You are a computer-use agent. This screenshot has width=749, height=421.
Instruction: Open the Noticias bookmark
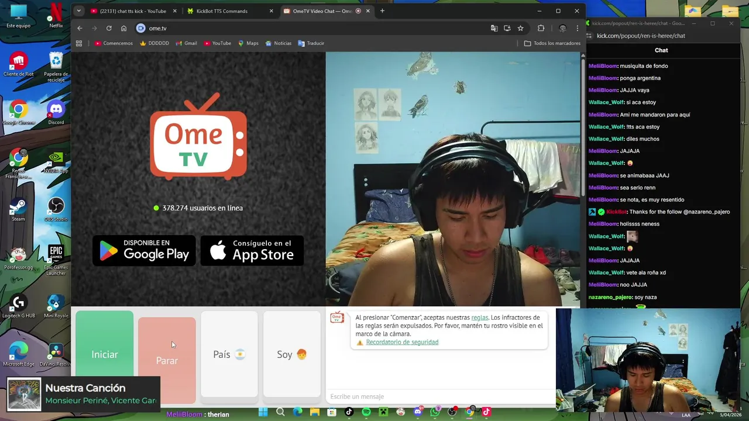click(x=278, y=43)
